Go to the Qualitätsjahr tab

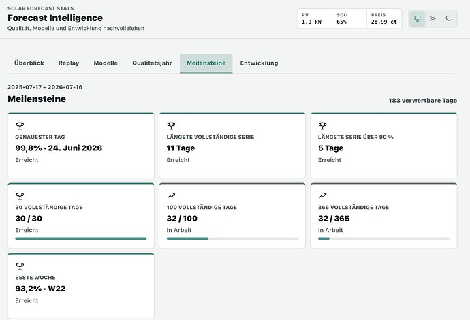click(x=153, y=63)
